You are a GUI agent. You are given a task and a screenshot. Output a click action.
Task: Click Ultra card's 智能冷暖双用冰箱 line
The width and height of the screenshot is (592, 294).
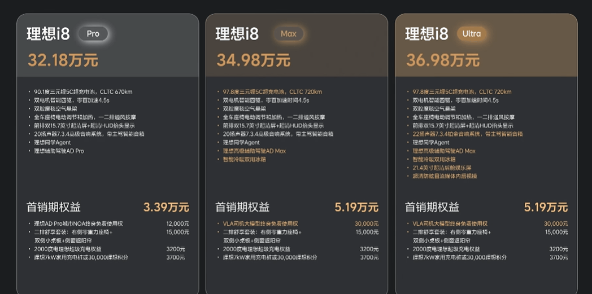[434, 159]
